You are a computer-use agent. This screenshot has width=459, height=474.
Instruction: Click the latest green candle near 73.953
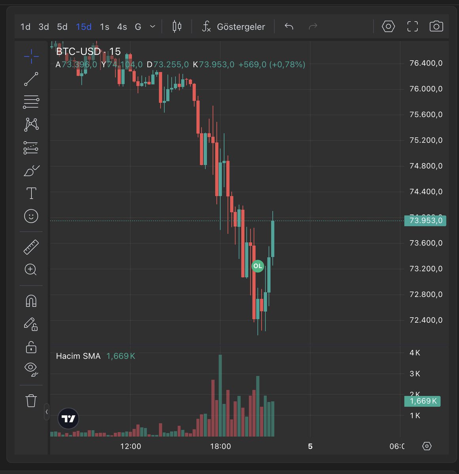click(273, 239)
